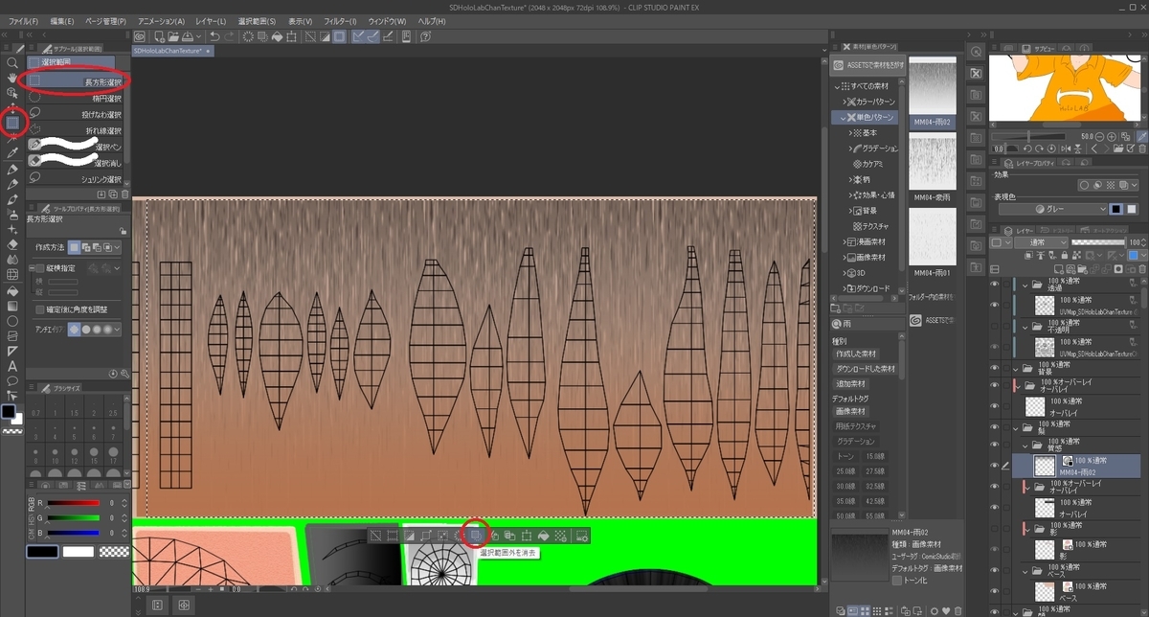Click Clear outside selection in selection launcher
Screen dimensions: 1149x617
476,535
